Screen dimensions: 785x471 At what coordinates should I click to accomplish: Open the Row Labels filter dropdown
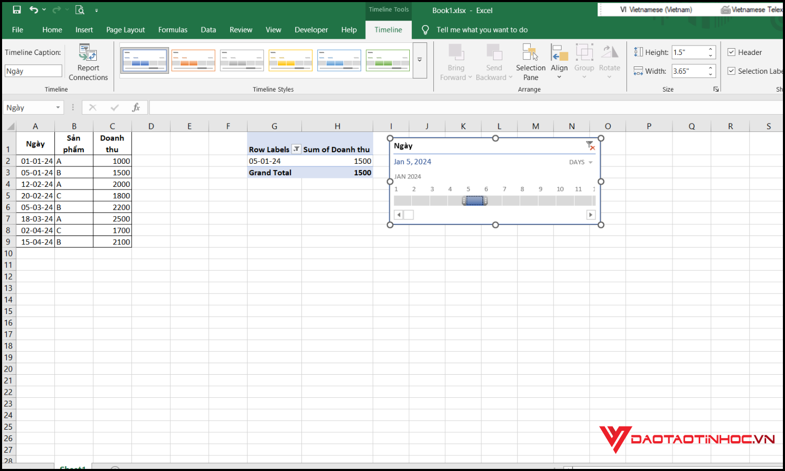(x=296, y=149)
